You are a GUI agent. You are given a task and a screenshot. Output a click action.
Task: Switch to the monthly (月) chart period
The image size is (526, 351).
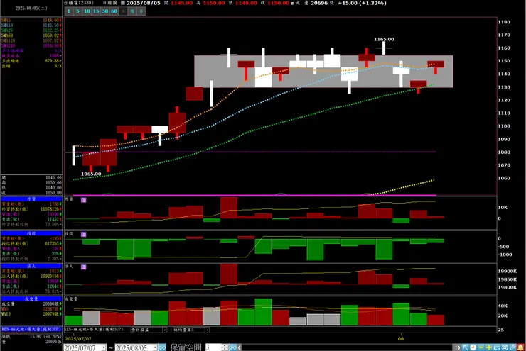(141, 11)
